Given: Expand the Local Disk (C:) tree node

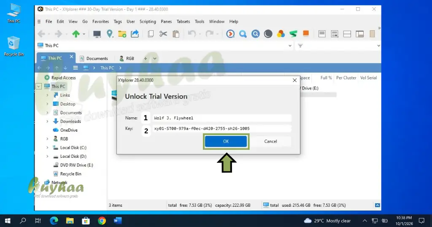Looking at the screenshot, I should click(47, 148).
